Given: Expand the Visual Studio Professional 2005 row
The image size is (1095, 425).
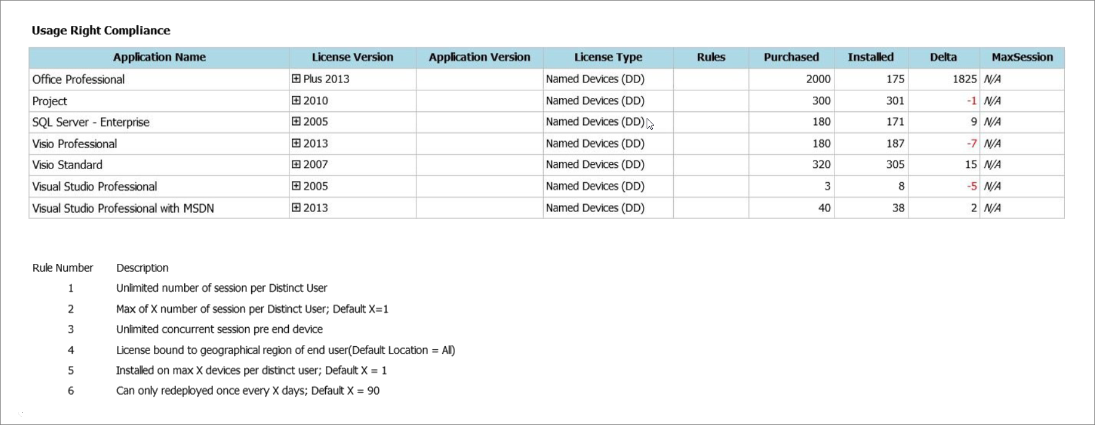Looking at the screenshot, I should [x=296, y=186].
